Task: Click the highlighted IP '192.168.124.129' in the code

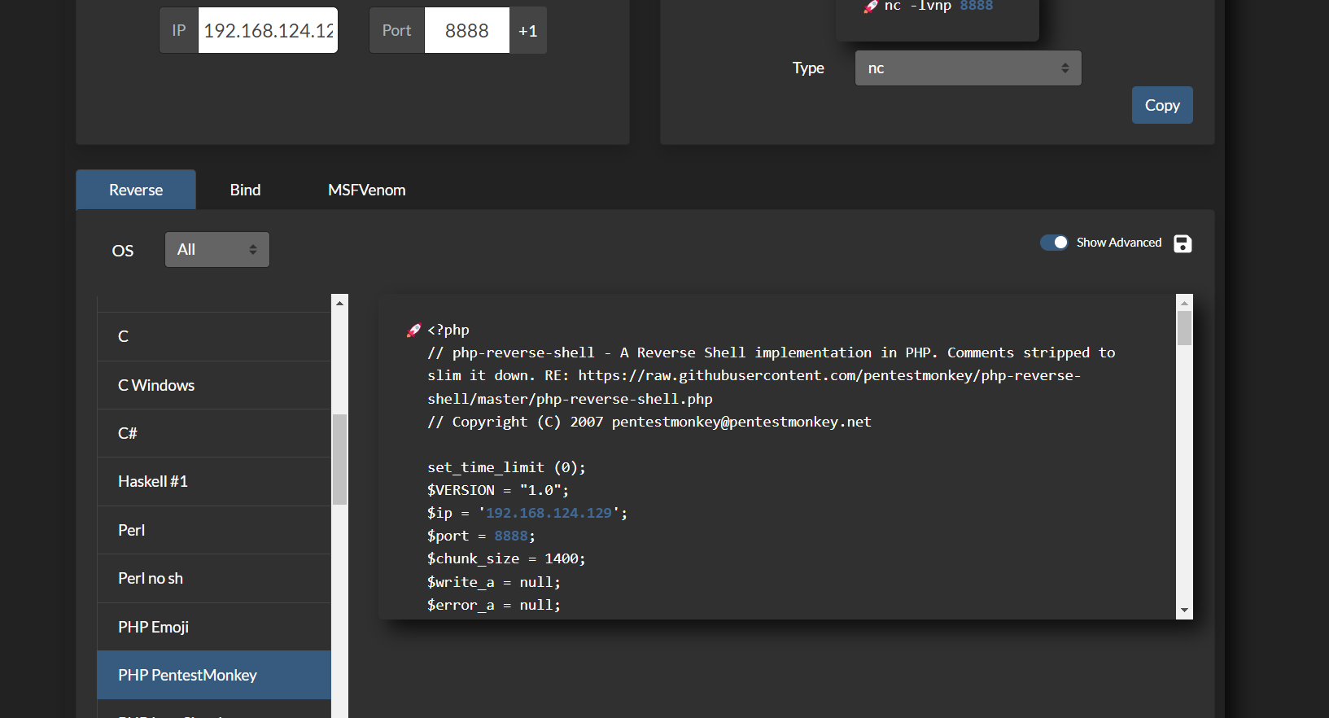Action: (549, 513)
